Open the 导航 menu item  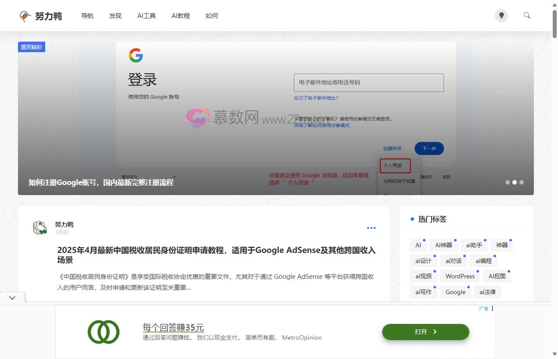tap(87, 16)
